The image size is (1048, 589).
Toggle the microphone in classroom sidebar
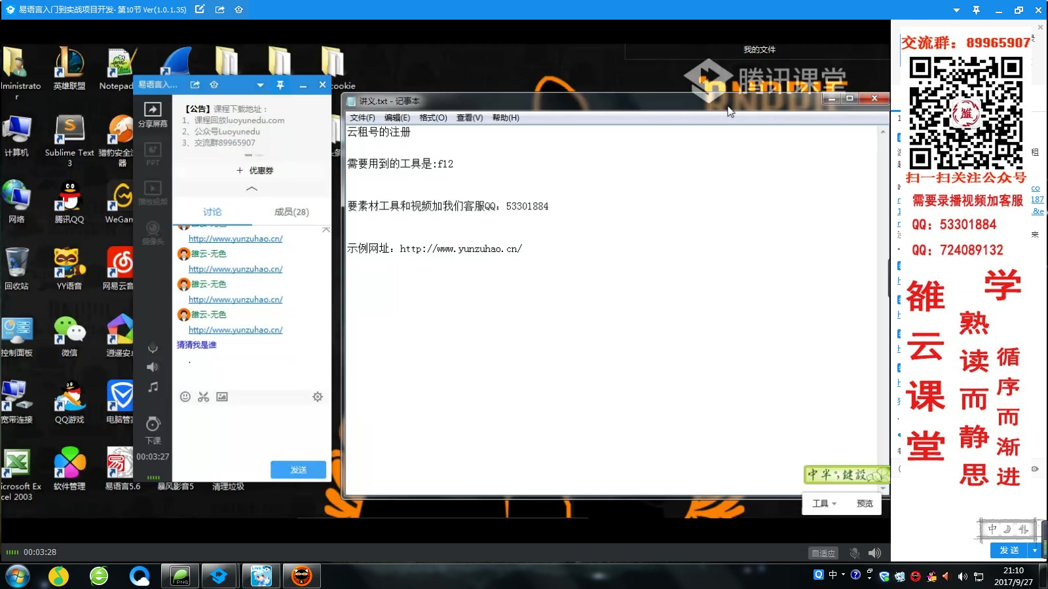(x=153, y=348)
